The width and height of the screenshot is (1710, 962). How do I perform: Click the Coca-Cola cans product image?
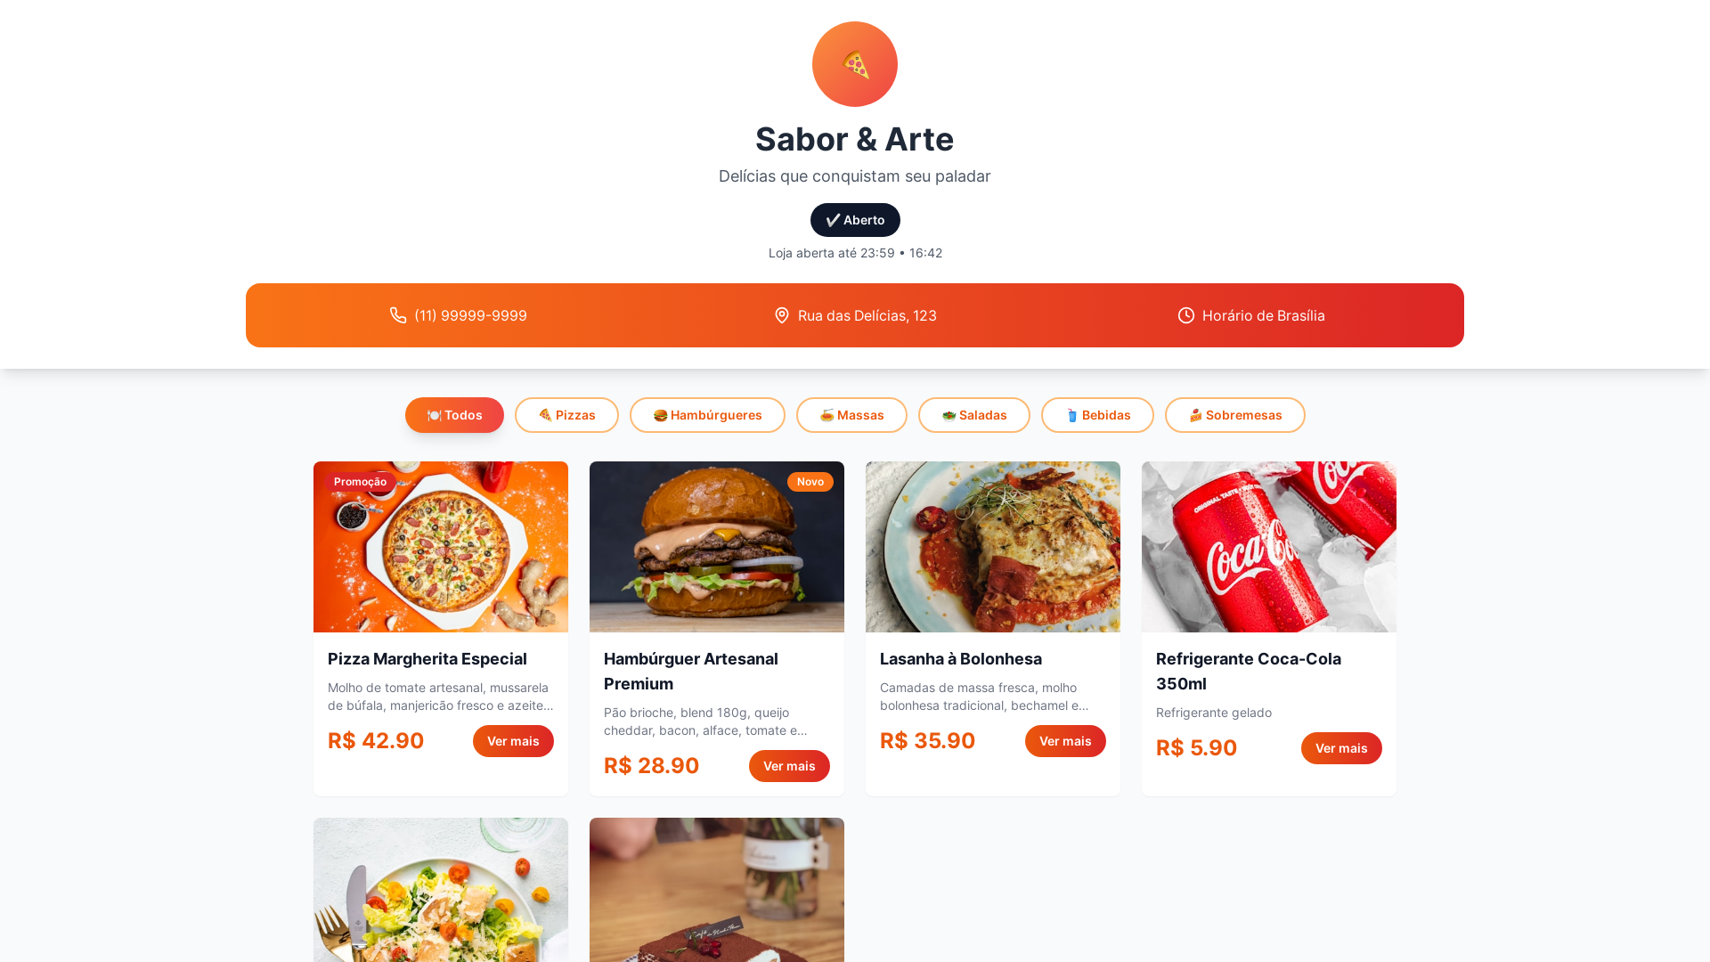click(1269, 547)
